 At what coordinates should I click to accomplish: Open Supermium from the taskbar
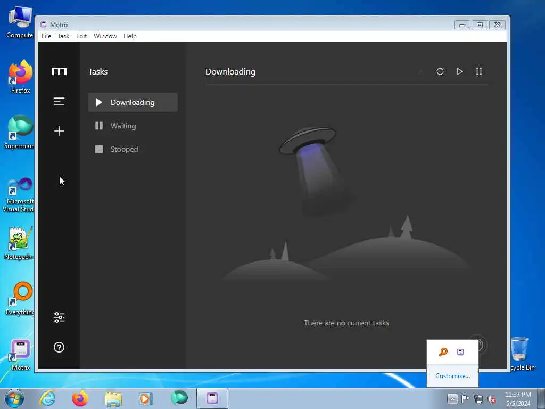179,398
